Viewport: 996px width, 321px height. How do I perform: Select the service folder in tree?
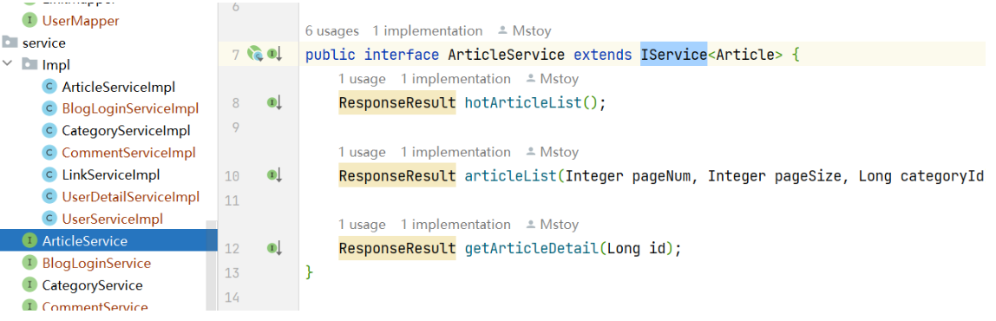coord(43,43)
